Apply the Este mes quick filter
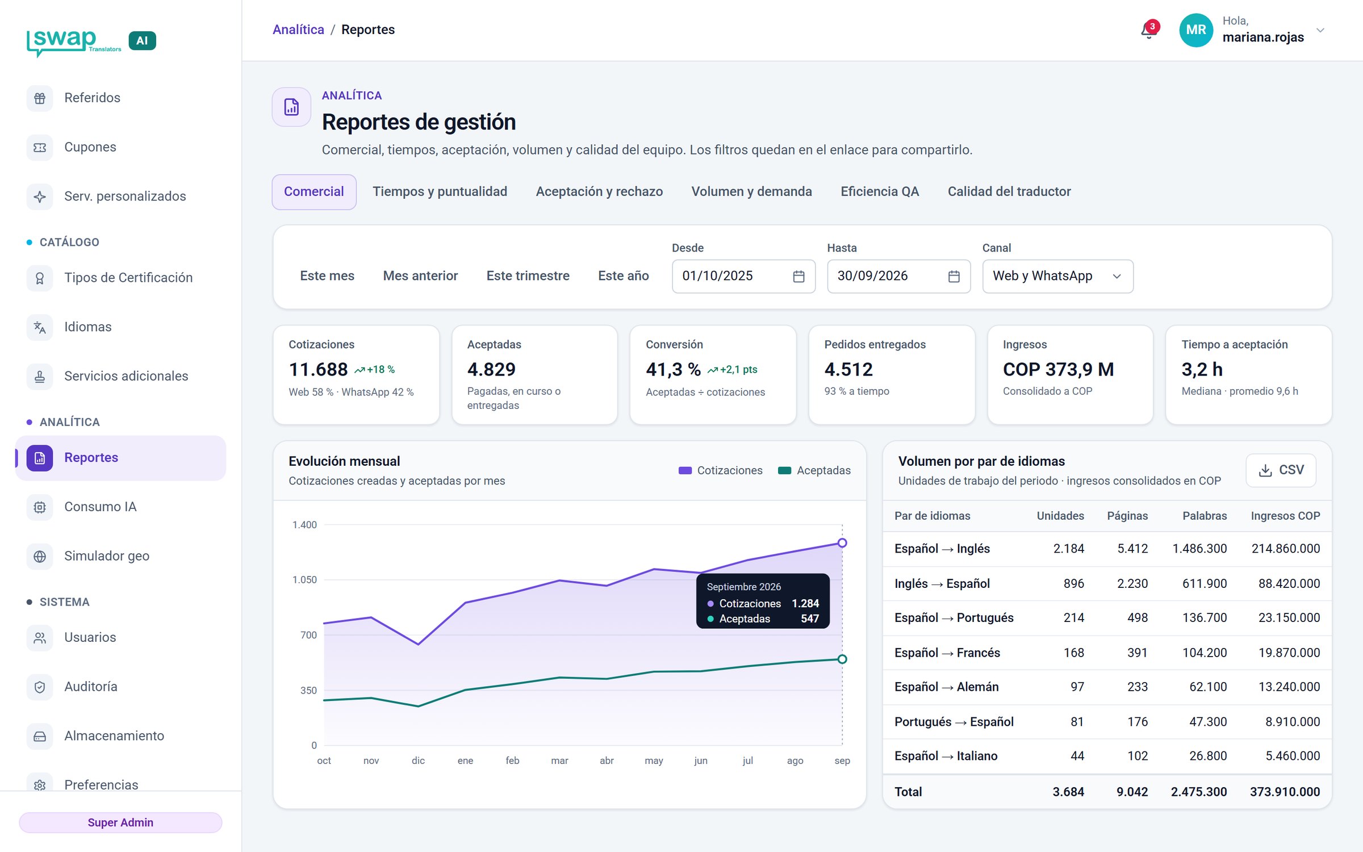1363x852 pixels. 327,276
